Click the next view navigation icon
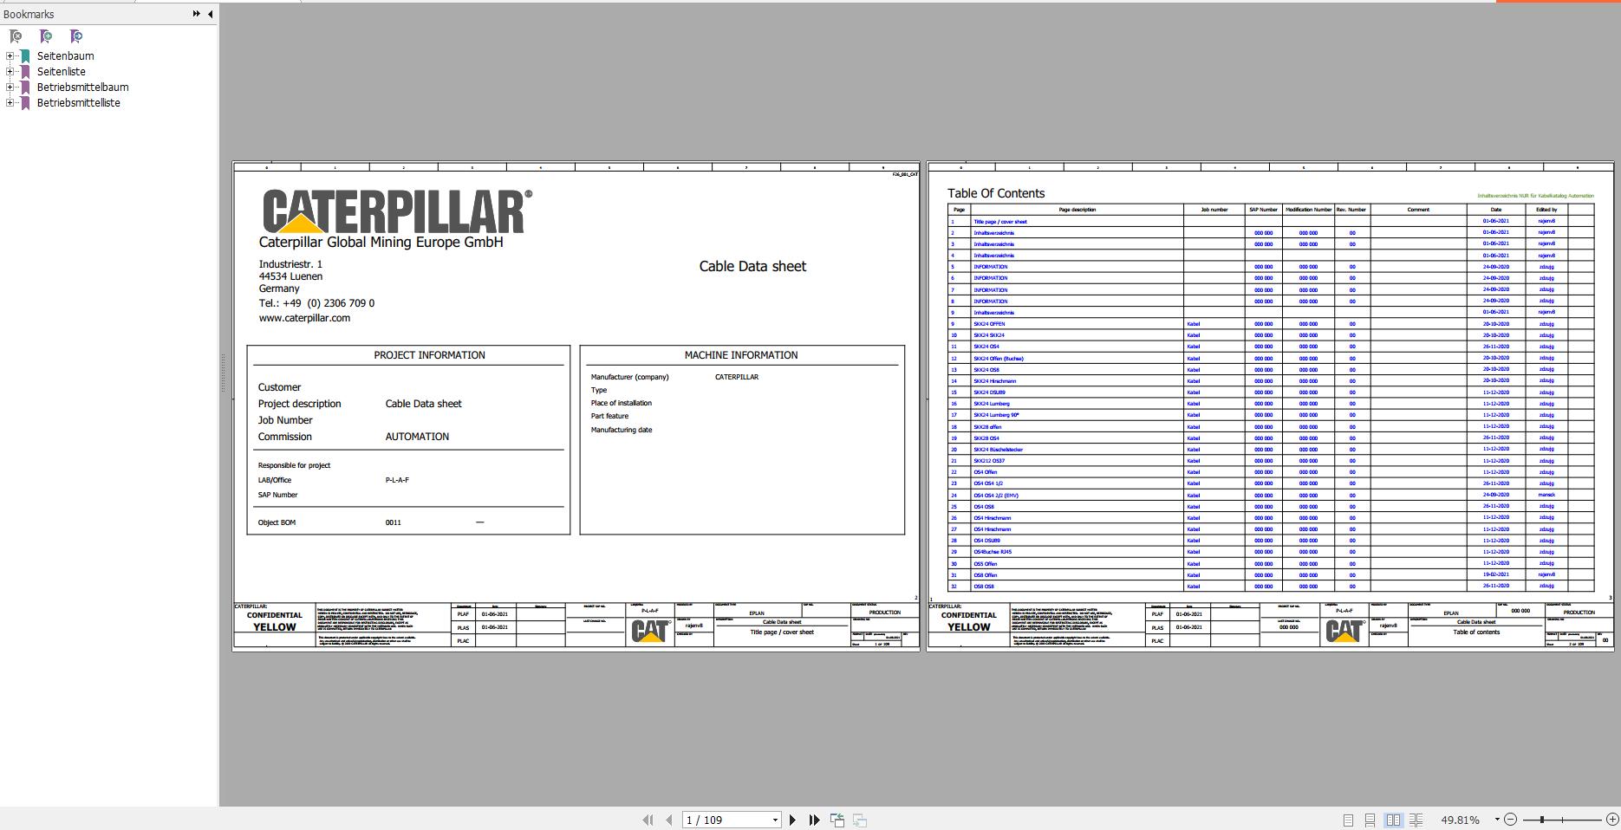This screenshot has height=830, width=1621. [x=860, y=820]
